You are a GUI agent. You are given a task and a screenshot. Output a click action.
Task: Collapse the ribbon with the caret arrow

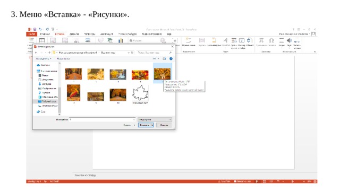[x=314, y=52]
